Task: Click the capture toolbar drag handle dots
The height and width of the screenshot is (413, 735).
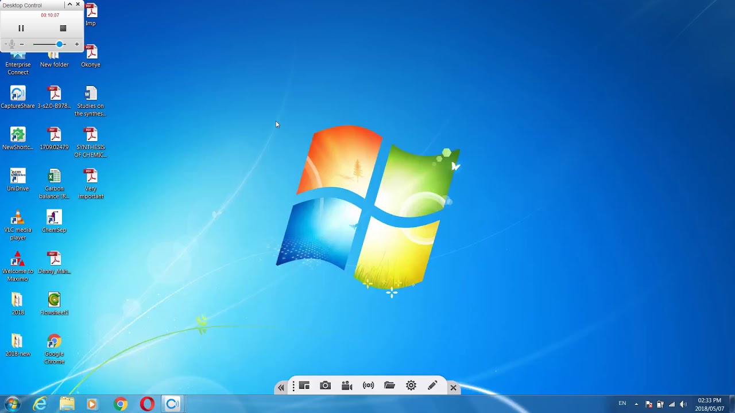Action: tap(293, 387)
